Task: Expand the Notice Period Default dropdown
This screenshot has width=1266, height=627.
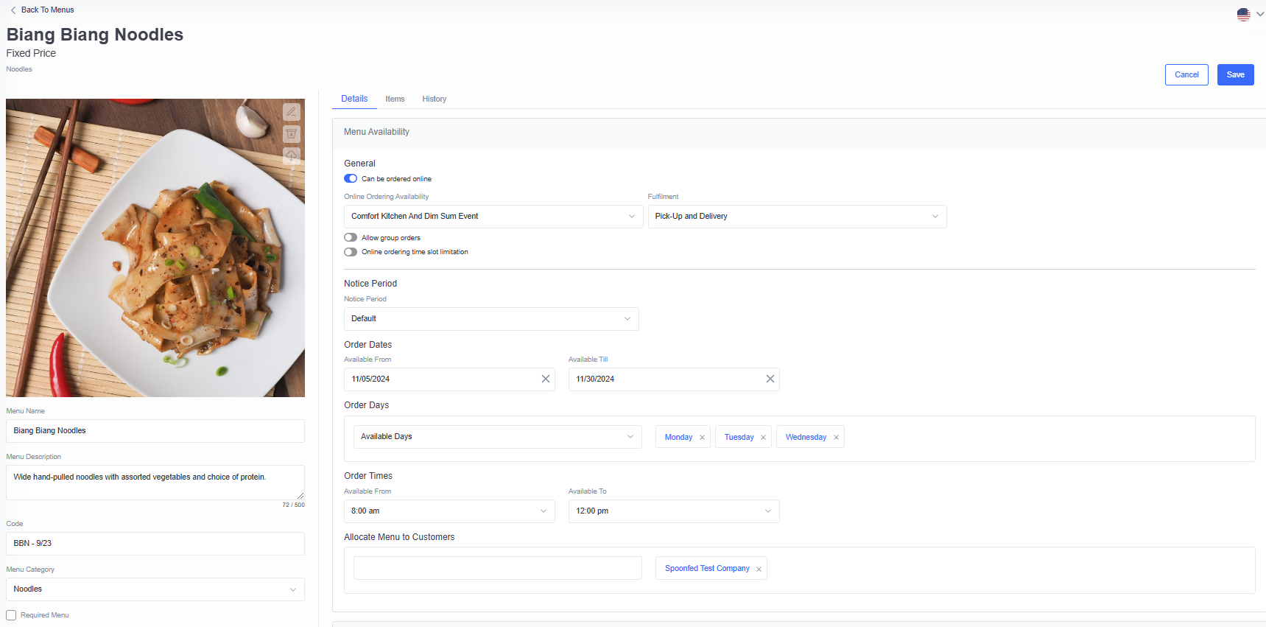Action: (491, 319)
